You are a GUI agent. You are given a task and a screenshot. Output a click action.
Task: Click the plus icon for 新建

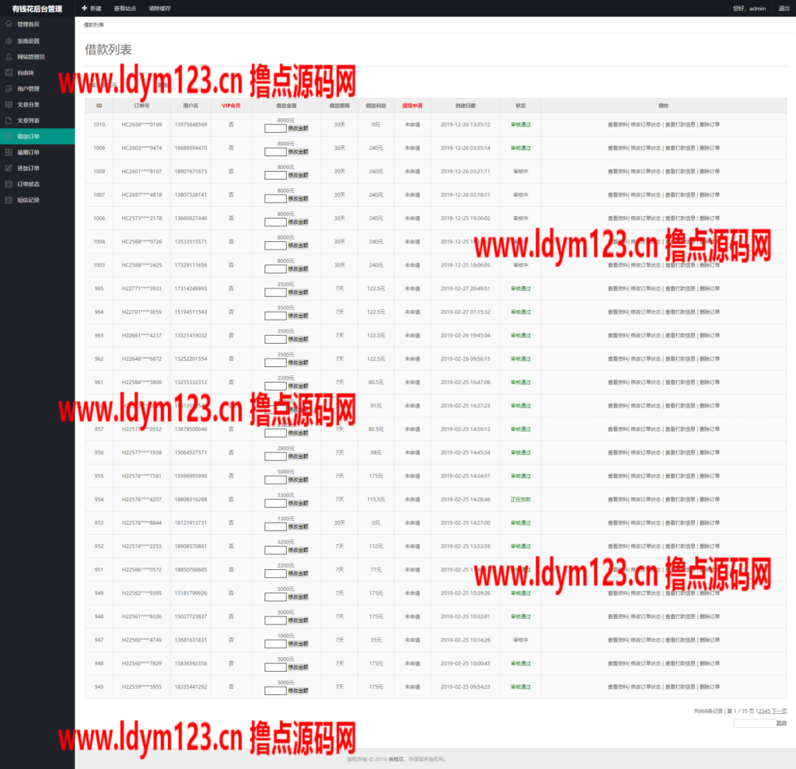(x=84, y=8)
